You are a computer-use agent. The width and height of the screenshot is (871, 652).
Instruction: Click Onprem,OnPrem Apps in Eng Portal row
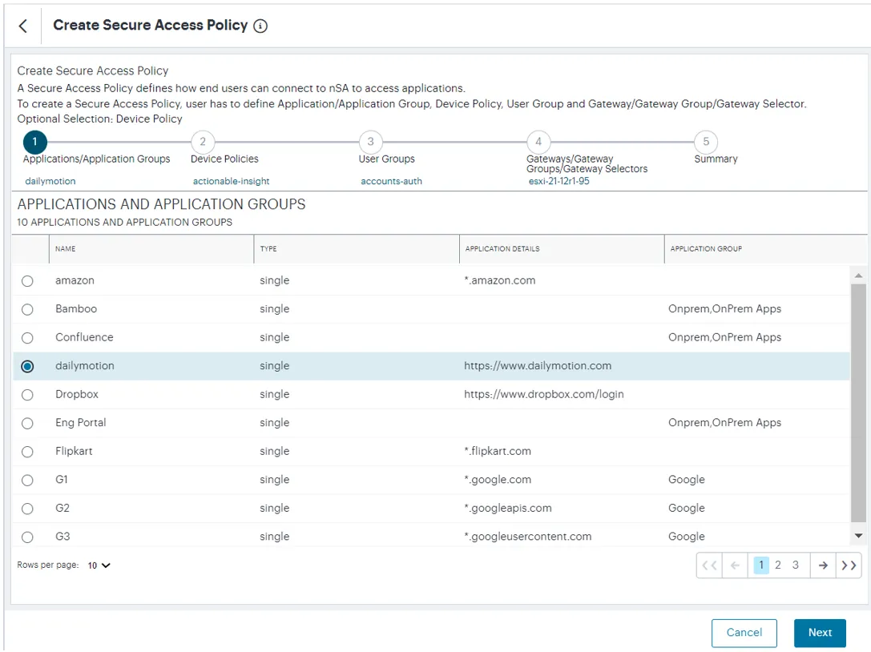(724, 423)
